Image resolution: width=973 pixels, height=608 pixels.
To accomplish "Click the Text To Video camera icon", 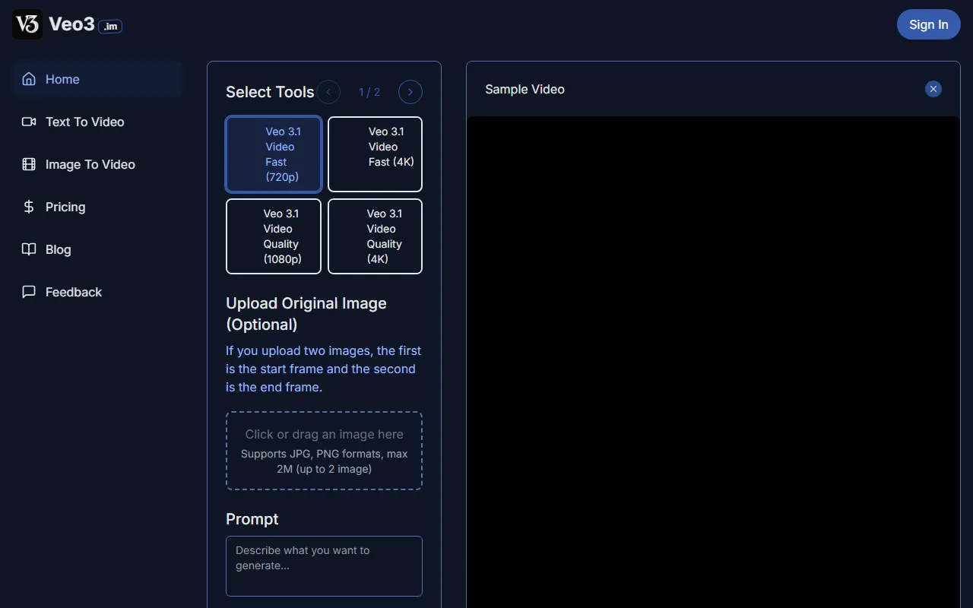I will click(x=29, y=122).
